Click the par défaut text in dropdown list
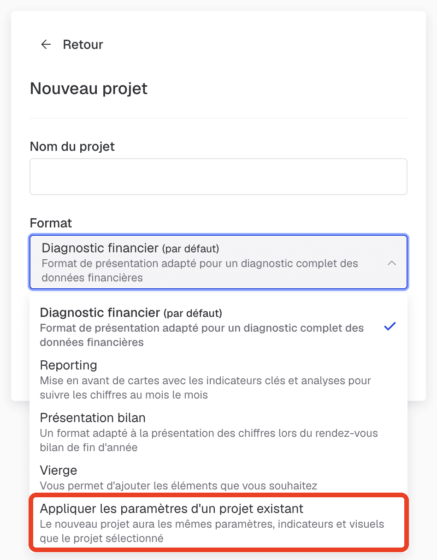 point(193,313)
